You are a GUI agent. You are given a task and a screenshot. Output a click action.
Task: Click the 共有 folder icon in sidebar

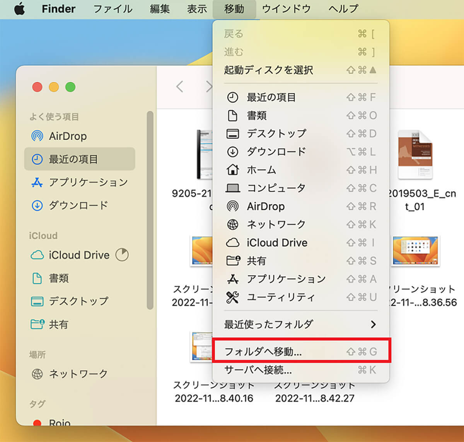coord(37,324)
